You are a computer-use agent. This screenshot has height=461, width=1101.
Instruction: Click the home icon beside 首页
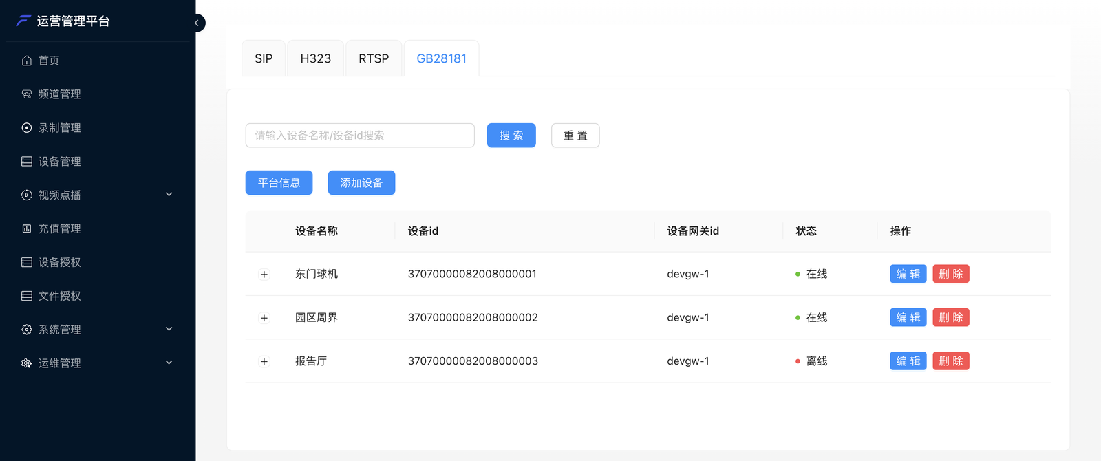pos(27,61)
